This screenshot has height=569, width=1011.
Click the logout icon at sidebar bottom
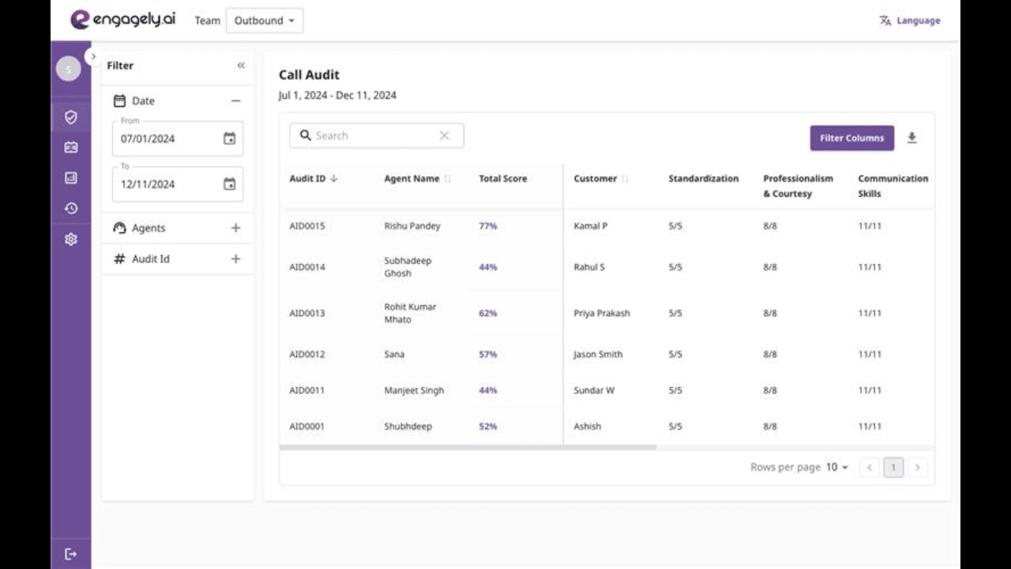71,554
